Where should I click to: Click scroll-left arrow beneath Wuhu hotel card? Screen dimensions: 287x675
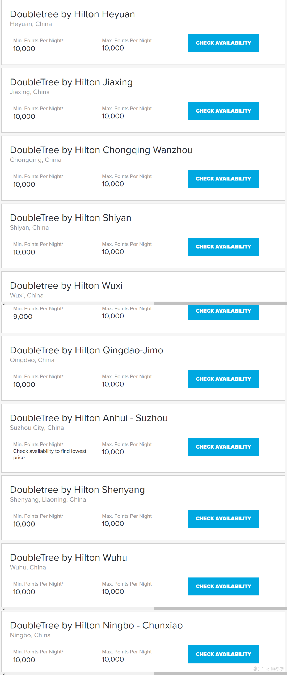pyautogui.click(x=3, y=609)
